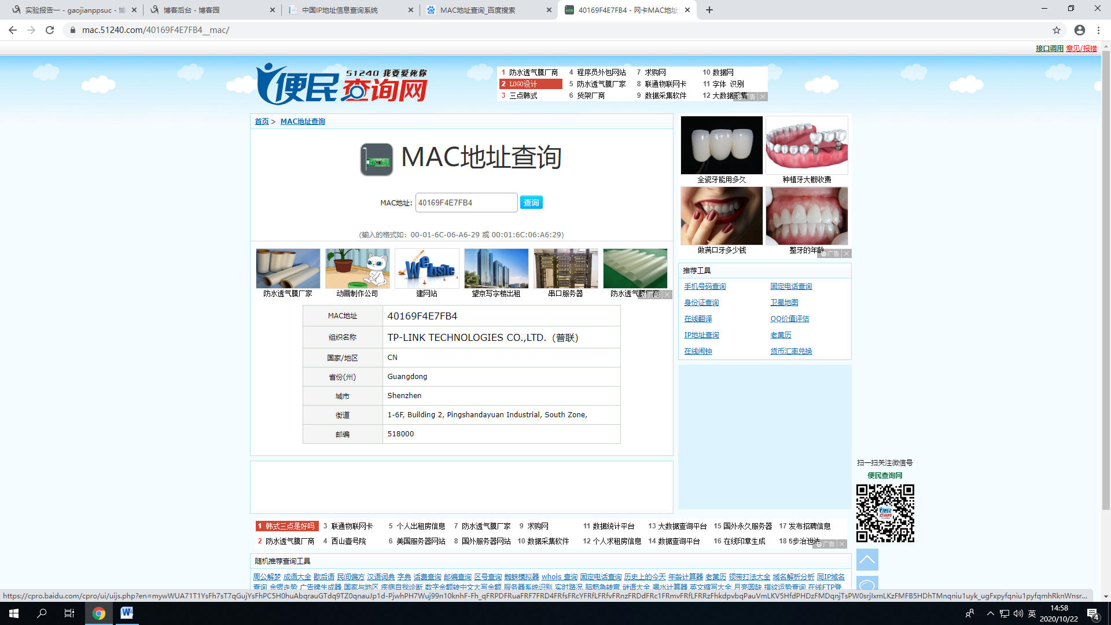This screenshot has height=625, width=1111.
Task: Show hidden system tray icons chevron
Action: click(990, 613)
